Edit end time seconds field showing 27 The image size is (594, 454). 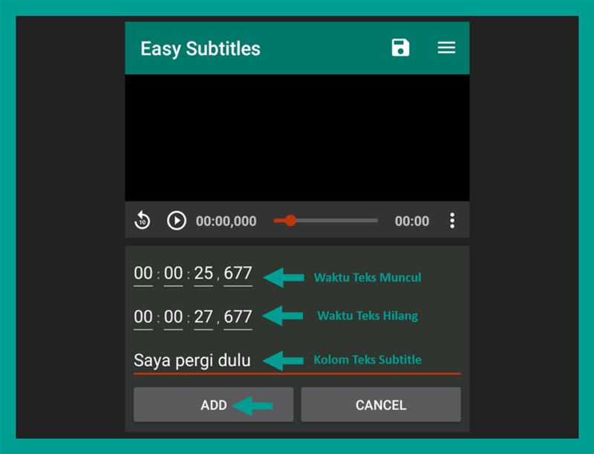tap(203, 318)
